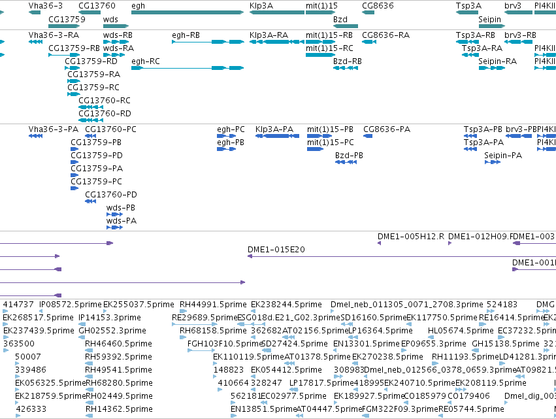556x419 pixels.
Task: Click the wds-RA transcript label
Action: coord(118,48)
